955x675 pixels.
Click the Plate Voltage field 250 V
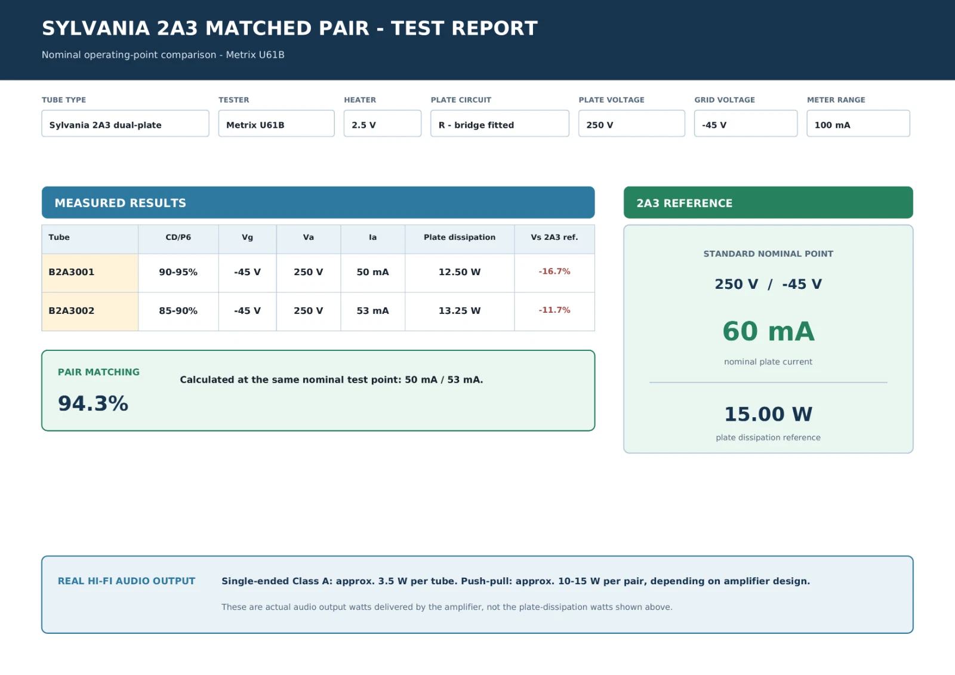coord(631,124)
